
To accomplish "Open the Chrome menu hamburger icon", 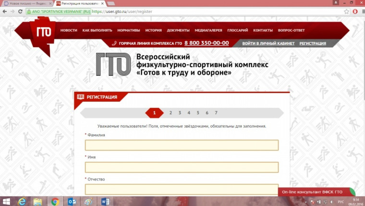I will pyautogui.click(x=363, y=12).
